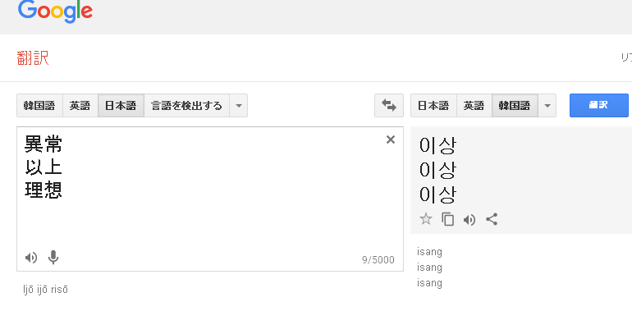This screenshot has height=311, width=632.
Task: Choose 英語 as target language
Action: click(474, 106)
